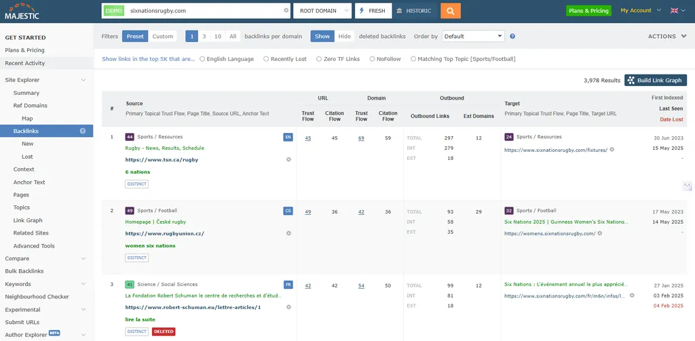Expand the ACTIONS menu

667,37
